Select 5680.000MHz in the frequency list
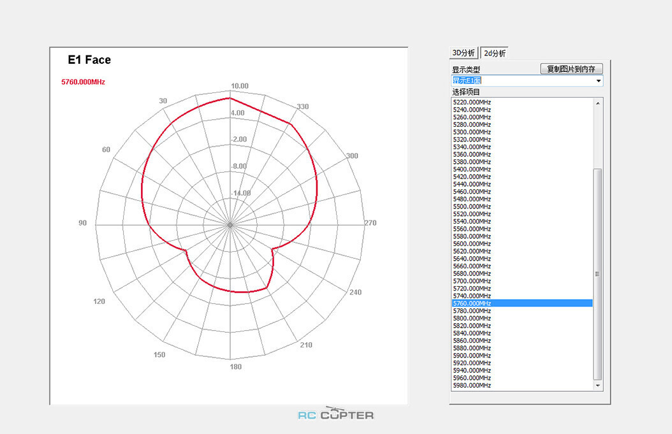 pyautogui.click(x=522, y=274)
